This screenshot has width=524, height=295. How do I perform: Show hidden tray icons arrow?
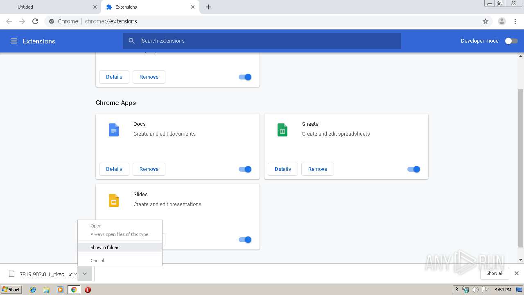[x=457, y=289]
